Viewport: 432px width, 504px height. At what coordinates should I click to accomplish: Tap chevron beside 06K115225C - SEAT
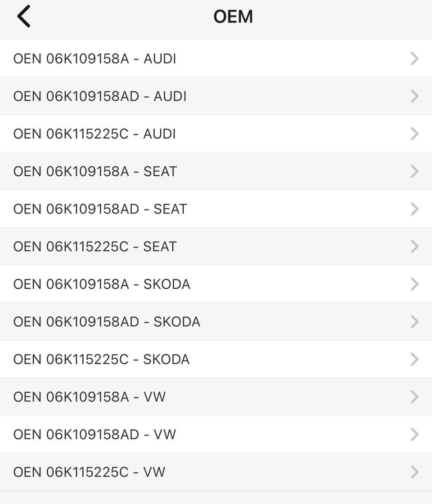414,246
